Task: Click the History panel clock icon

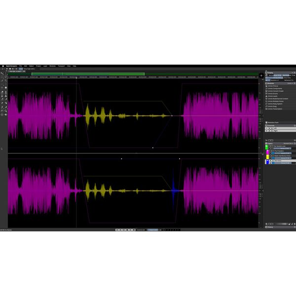Action: pos(266,227)
